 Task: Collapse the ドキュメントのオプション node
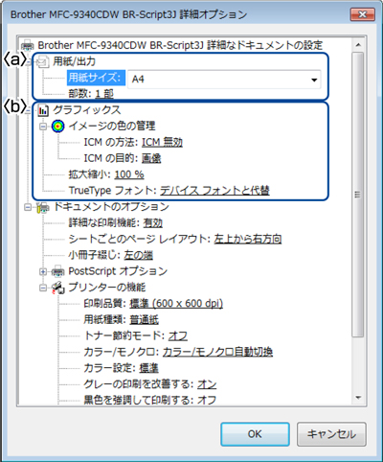(28, 207)
